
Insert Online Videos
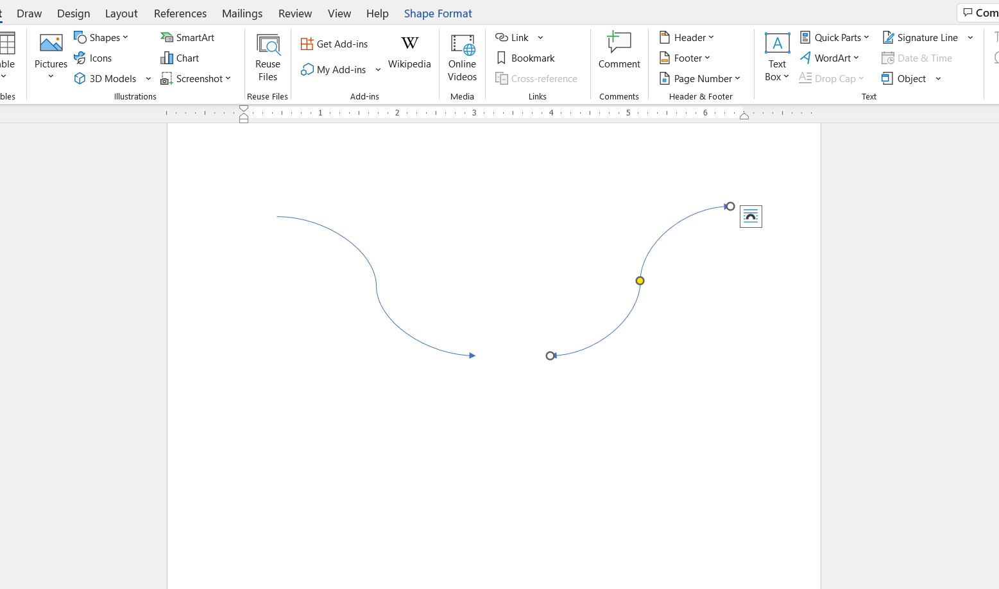pos(462,58)
